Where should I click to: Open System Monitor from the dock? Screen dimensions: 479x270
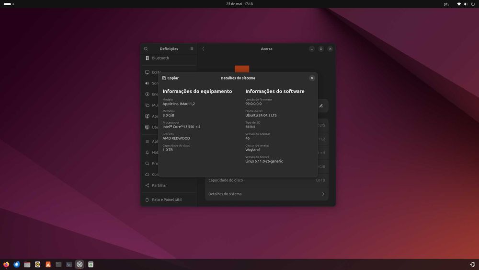click(69, 265)
